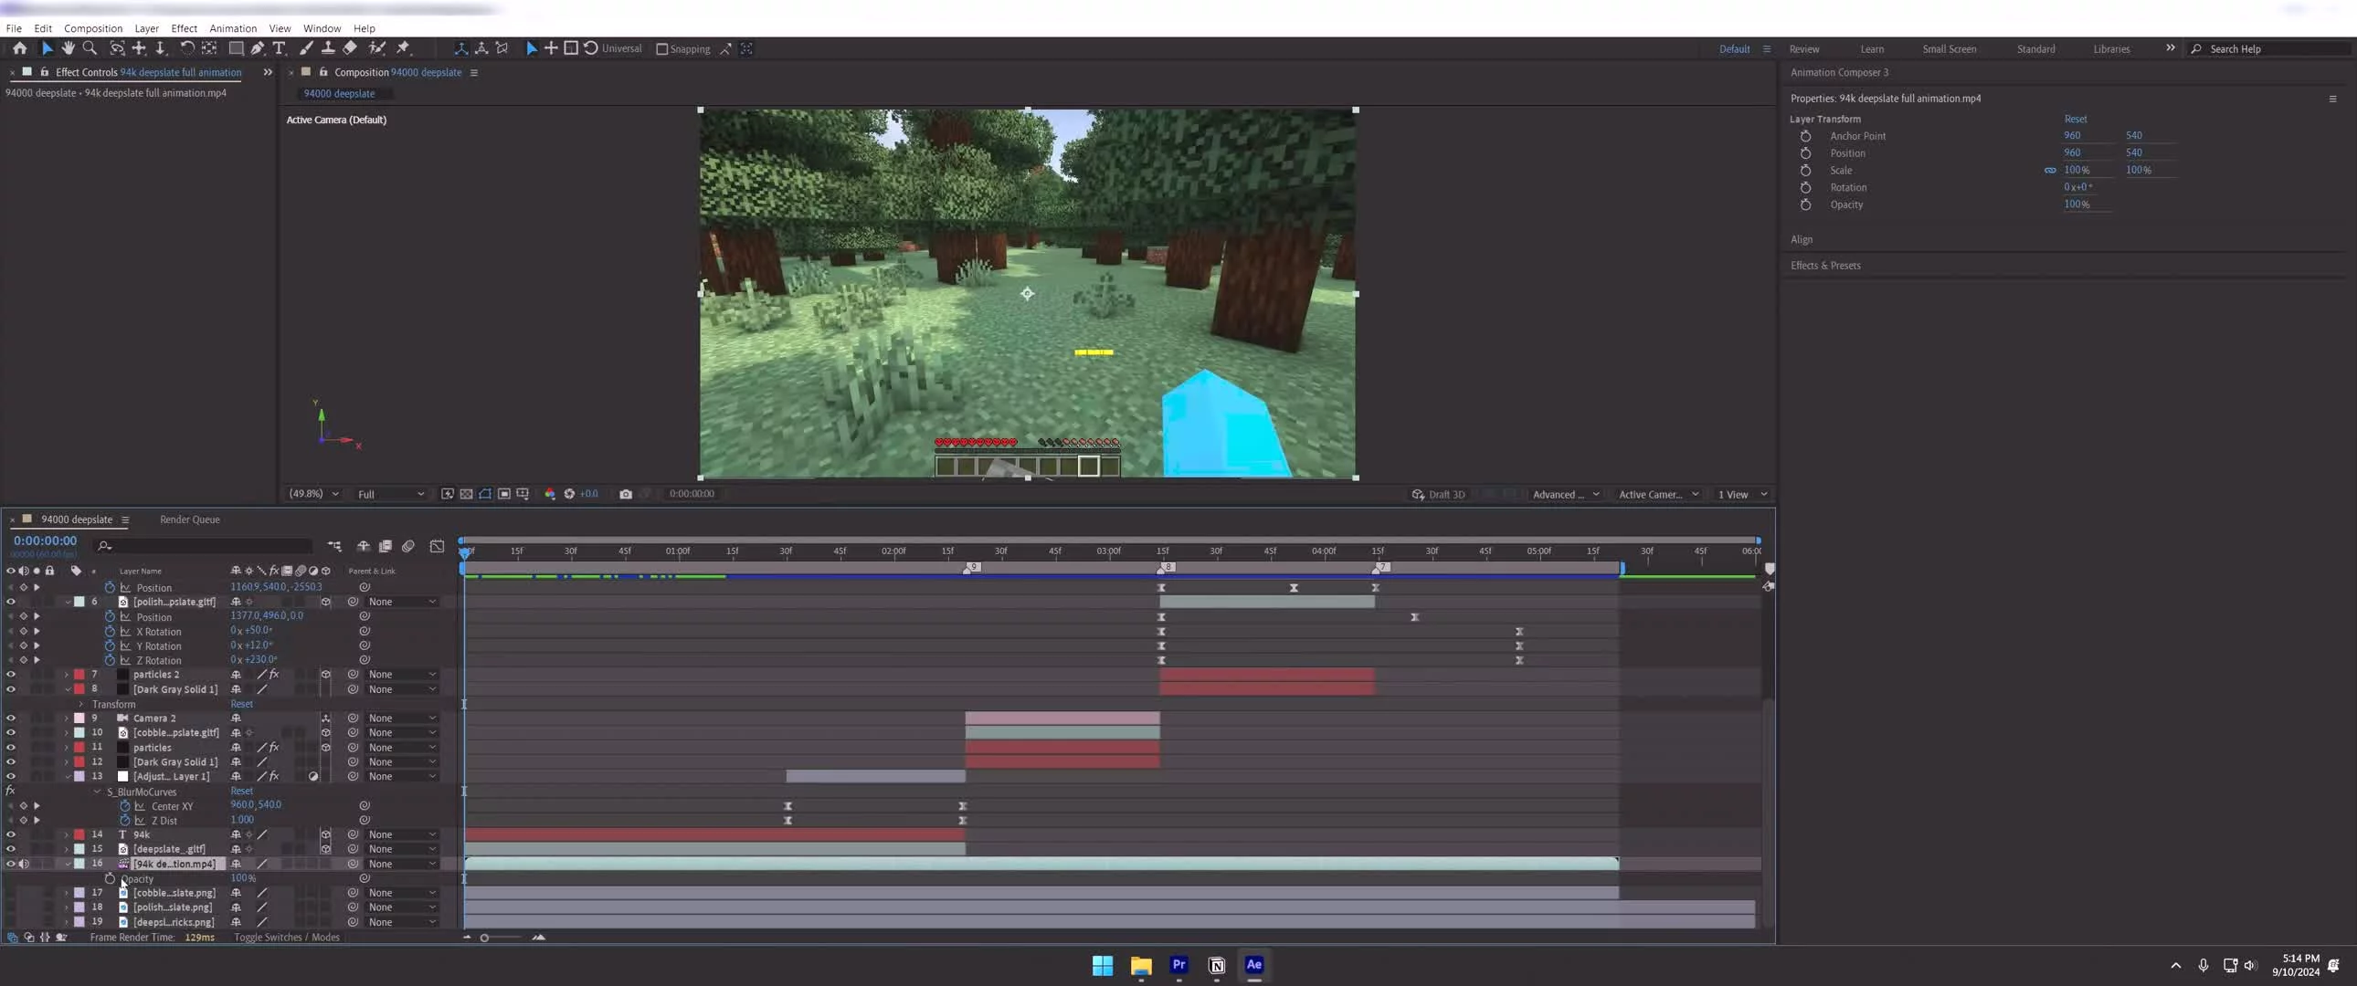This screenshot has width=2357, height=986.
Task: Click the Position stopwatch under polish pslate layer
Action: click(x=110, y=616)
